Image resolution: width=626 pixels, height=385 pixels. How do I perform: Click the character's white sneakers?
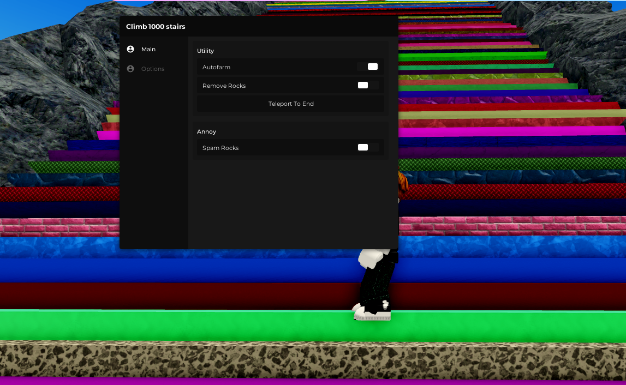click(x=371, y=312)
